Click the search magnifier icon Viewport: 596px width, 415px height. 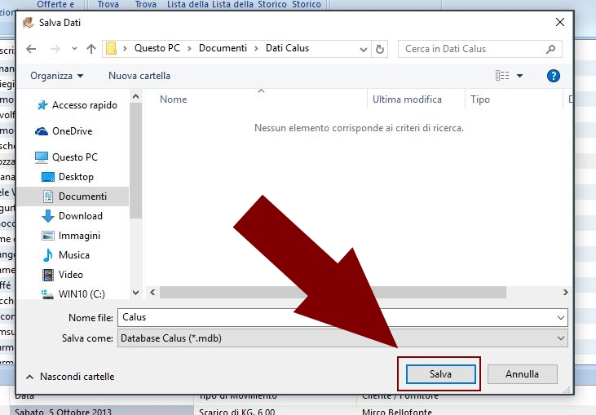[551, 49]
